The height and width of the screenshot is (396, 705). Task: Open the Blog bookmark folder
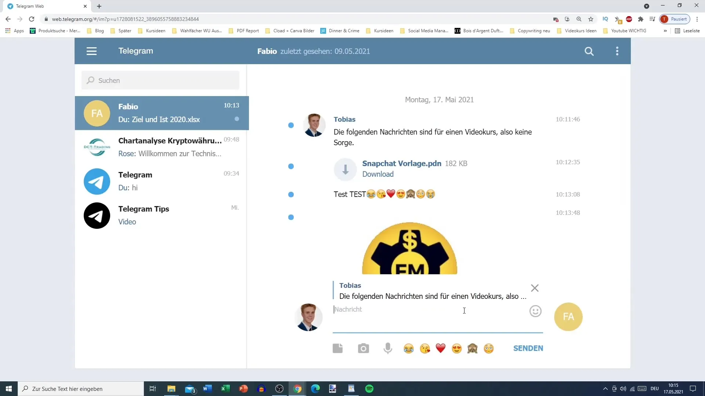[x=95, y=31]
